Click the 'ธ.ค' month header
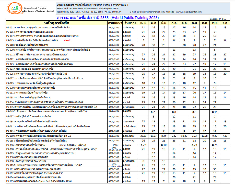Screen dimensions: 235x187 coord(225,23)
